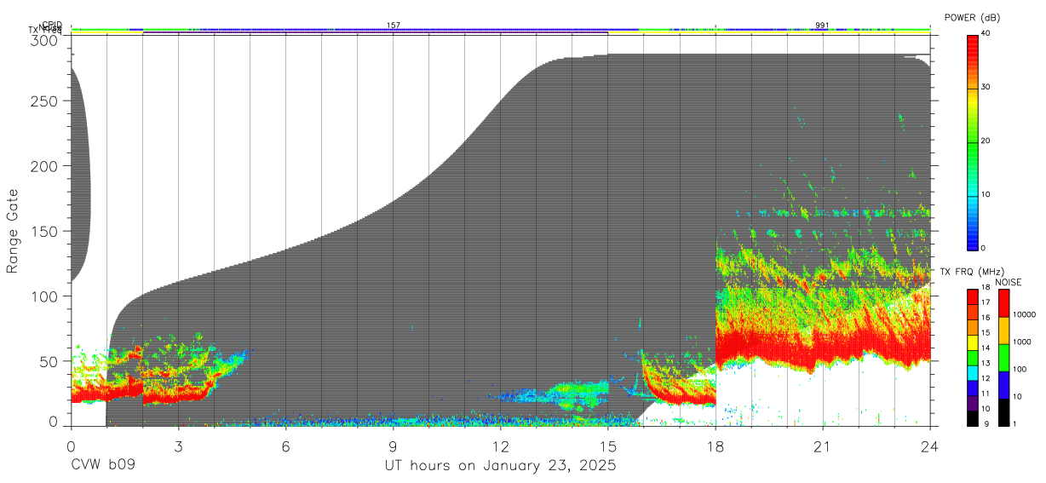Viewport: 1046px width, 483px height.
Task: Click the POWER scale label '0'
Action: pyautogui.click(x=984, y=248)
